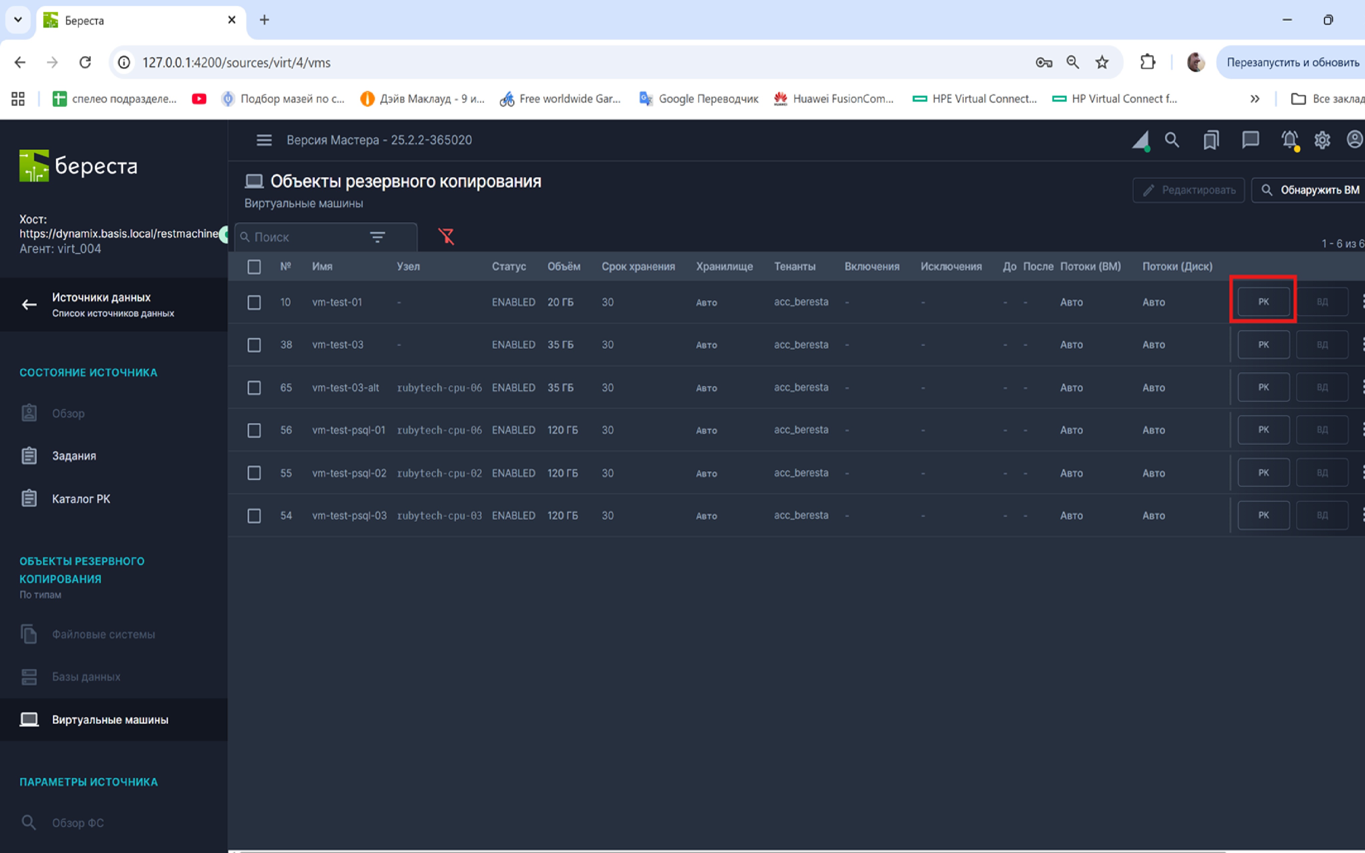The width and height of the screenshot is (1365, 853).
Task: Go back to Источники данных list
Action: 29,305
